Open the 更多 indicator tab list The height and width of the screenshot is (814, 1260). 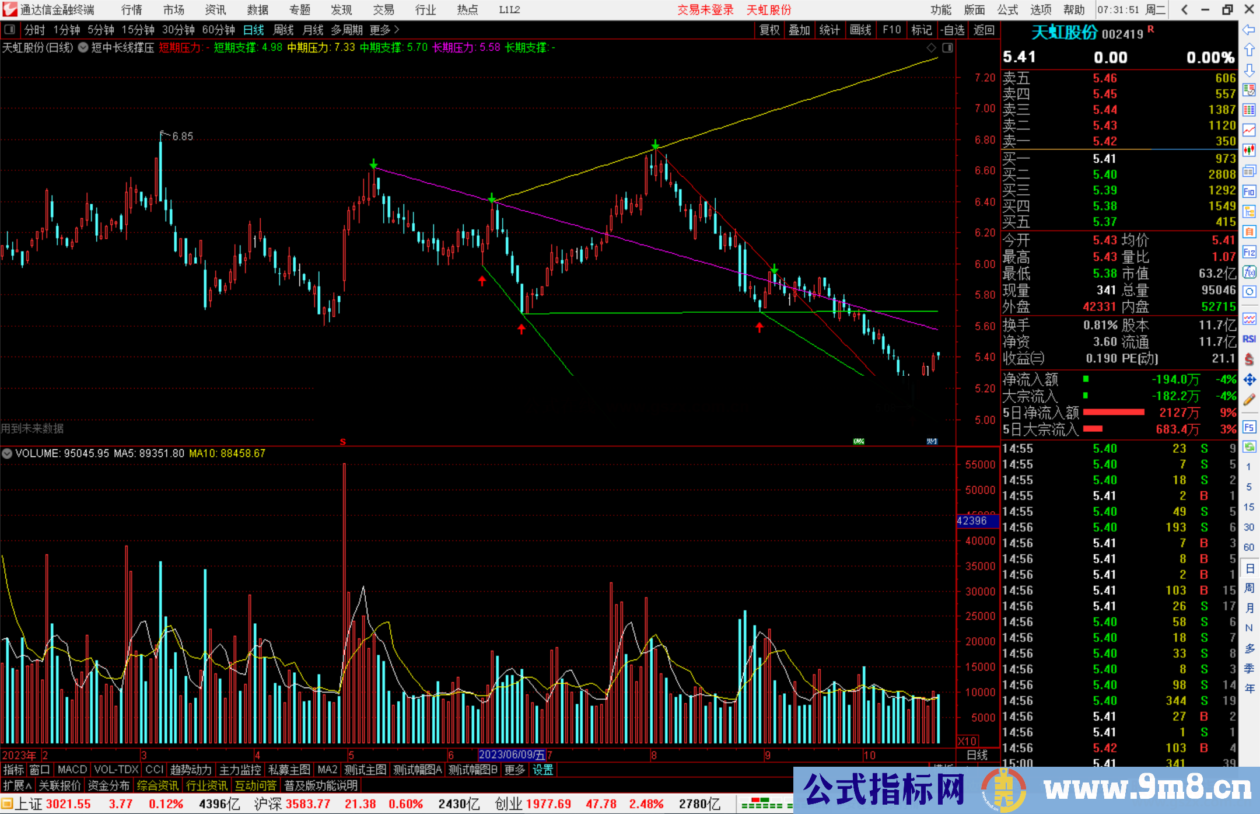pos(514,770)
